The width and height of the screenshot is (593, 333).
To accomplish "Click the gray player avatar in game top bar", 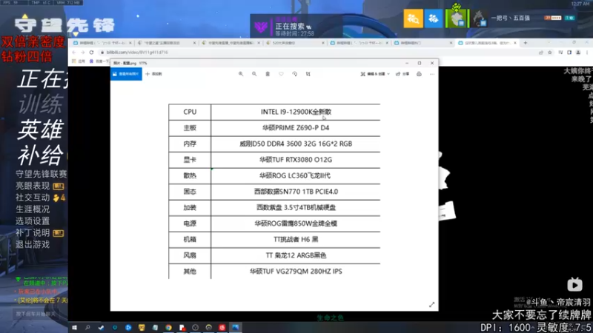I will coord(479,18).
